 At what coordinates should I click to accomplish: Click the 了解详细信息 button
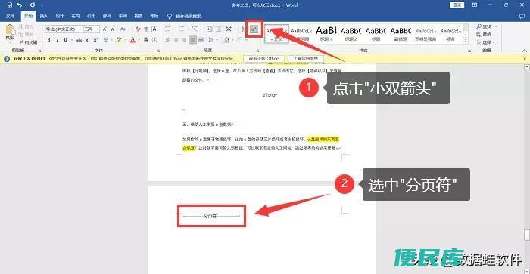pyautogui.click(x=305, y=59)
